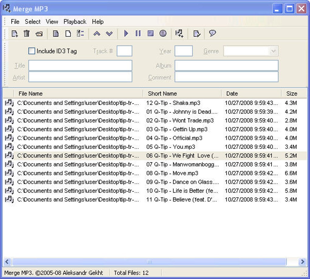Click the Album input field
The width and height of the screenshot is (310, 279).
[226, 65]
